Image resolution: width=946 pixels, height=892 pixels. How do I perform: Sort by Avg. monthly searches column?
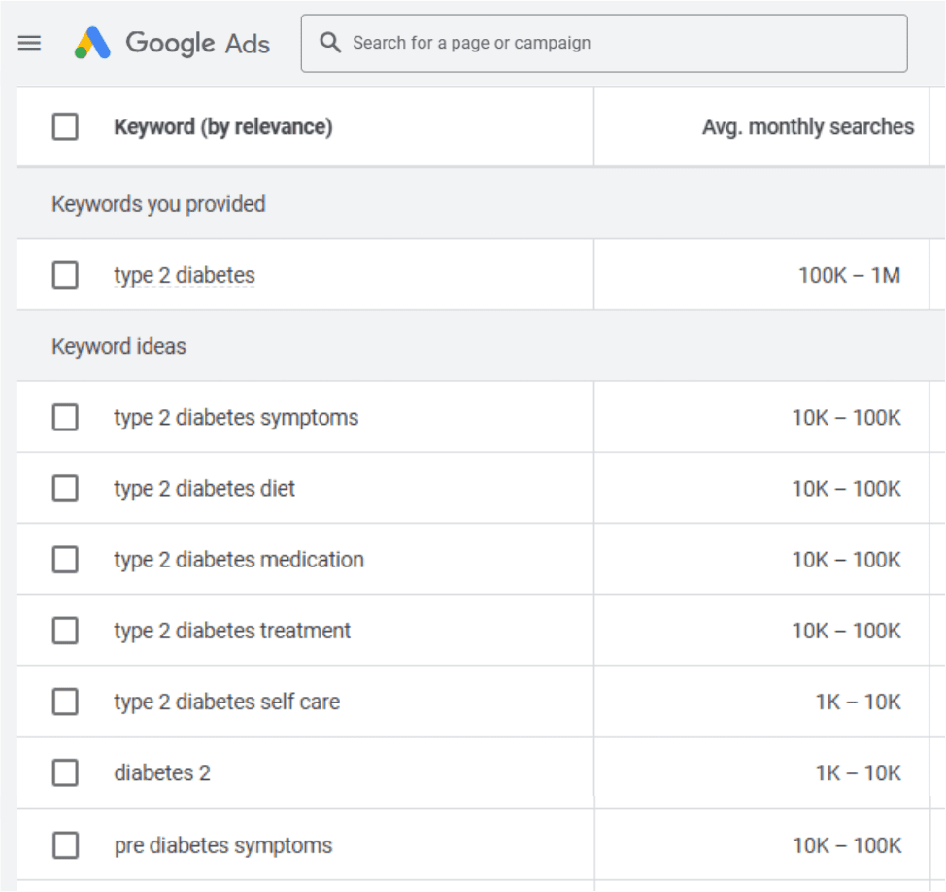807,127
